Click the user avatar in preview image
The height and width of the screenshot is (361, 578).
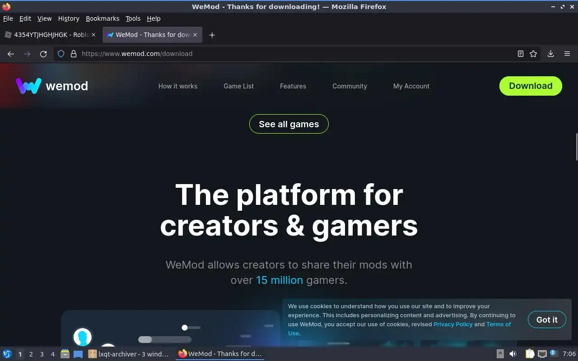(82, 337)
